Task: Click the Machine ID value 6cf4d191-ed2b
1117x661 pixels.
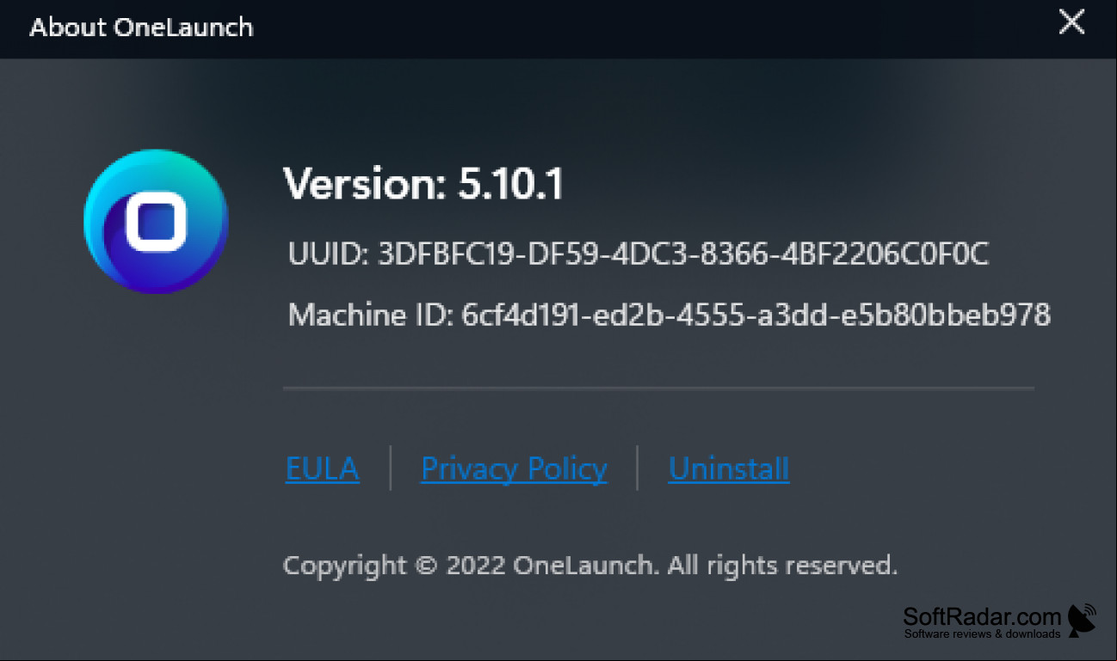Action: [756, 315]
